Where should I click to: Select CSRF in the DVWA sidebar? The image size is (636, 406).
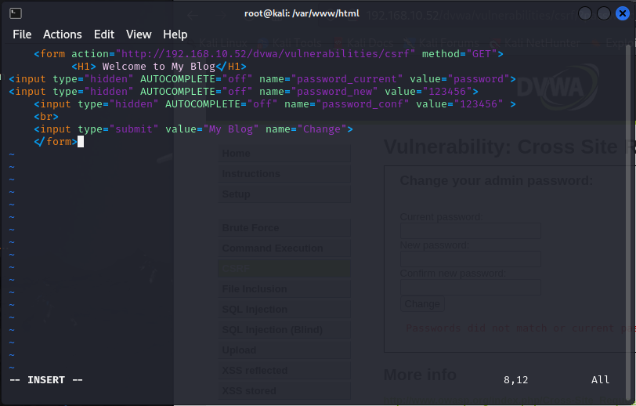point(284,268)
